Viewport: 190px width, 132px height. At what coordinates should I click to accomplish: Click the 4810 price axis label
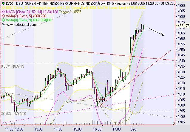click(x=181, y=94)
